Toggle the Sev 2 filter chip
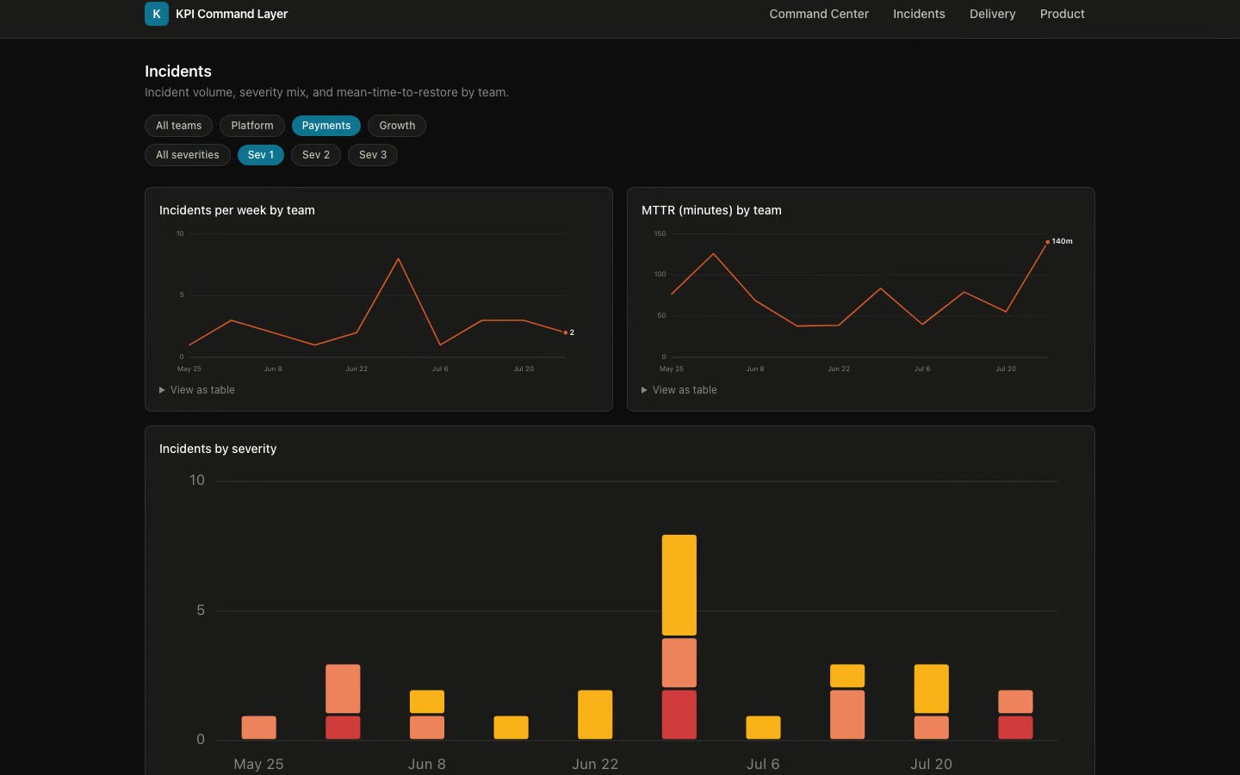Viewport: 1240px width, 775px height. 316,155
